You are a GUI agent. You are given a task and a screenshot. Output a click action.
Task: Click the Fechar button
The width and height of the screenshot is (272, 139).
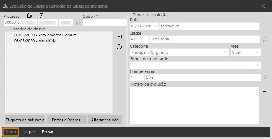48,132
